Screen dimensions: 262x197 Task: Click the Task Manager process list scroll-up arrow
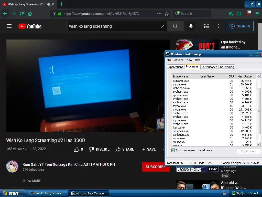pos(258,76)
